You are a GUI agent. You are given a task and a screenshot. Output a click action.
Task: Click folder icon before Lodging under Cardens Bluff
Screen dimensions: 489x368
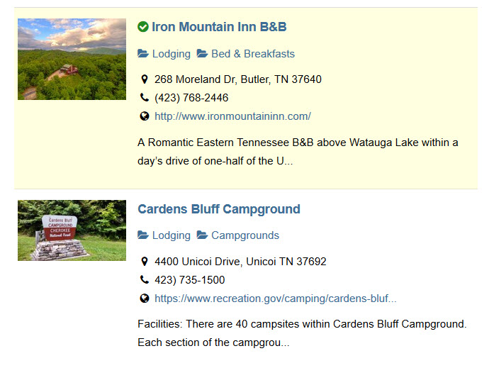[x=143, y=235]
